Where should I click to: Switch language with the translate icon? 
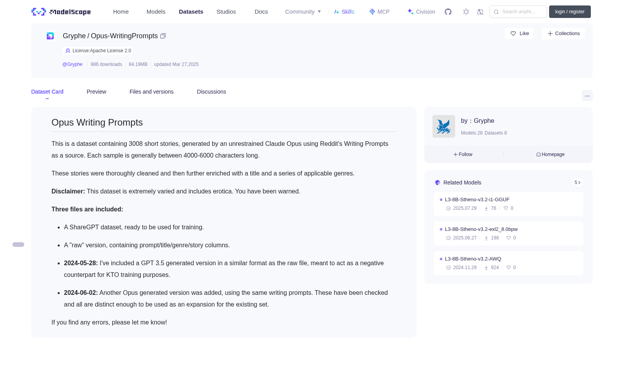(480, 12)
